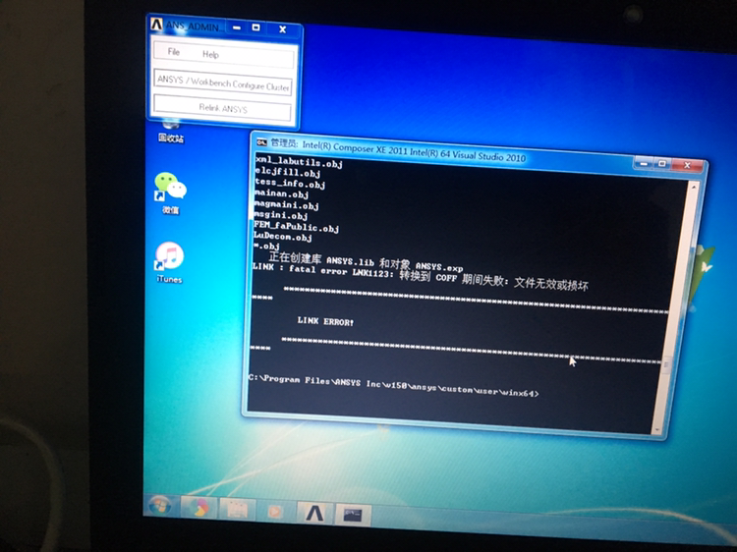Minimize the Intel Composer console window
Viewport: 737px width, 552px height.
(644, 163)
